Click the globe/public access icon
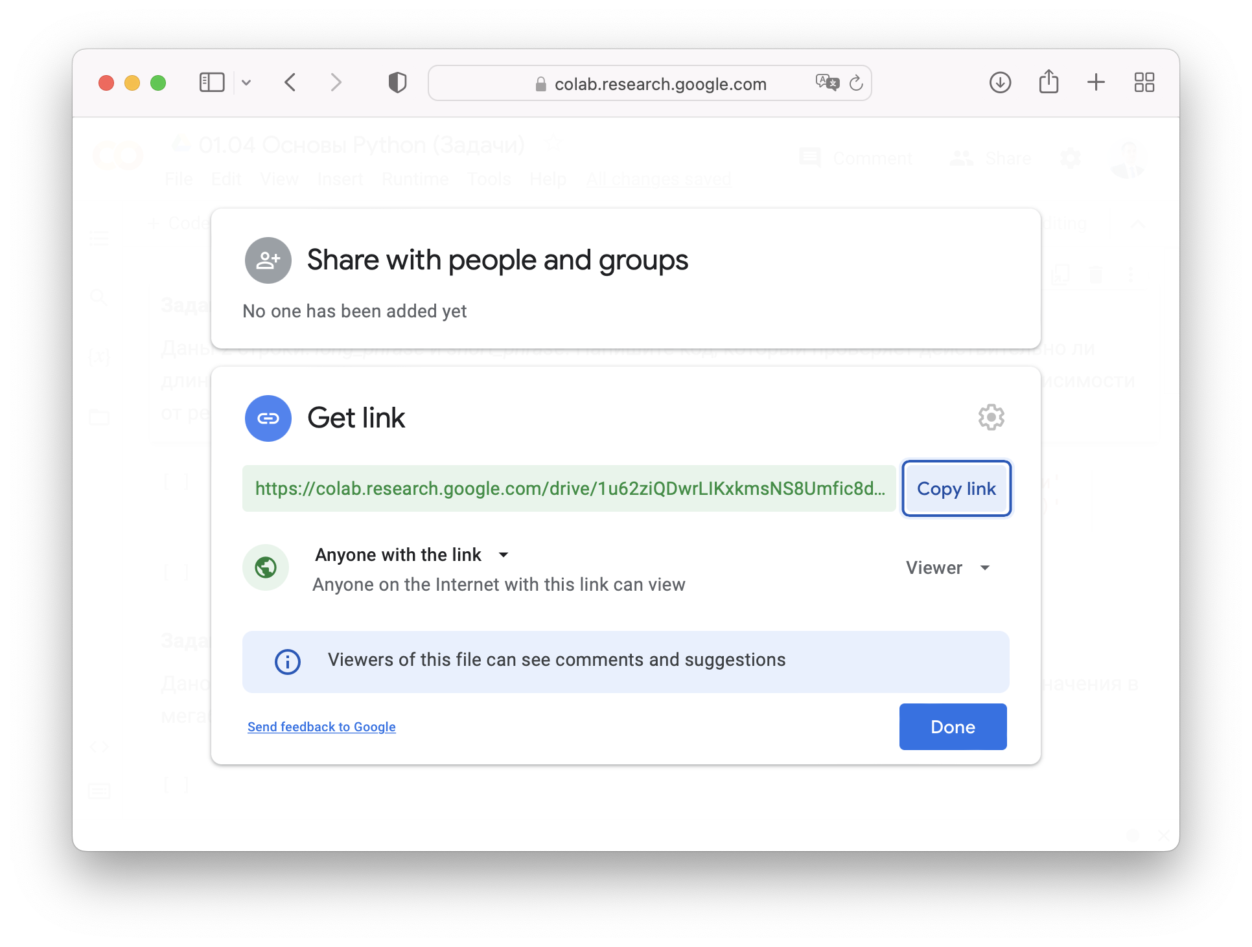This screenshot has width=1252, height=947. pyautogui.click(x=267, y=568)
